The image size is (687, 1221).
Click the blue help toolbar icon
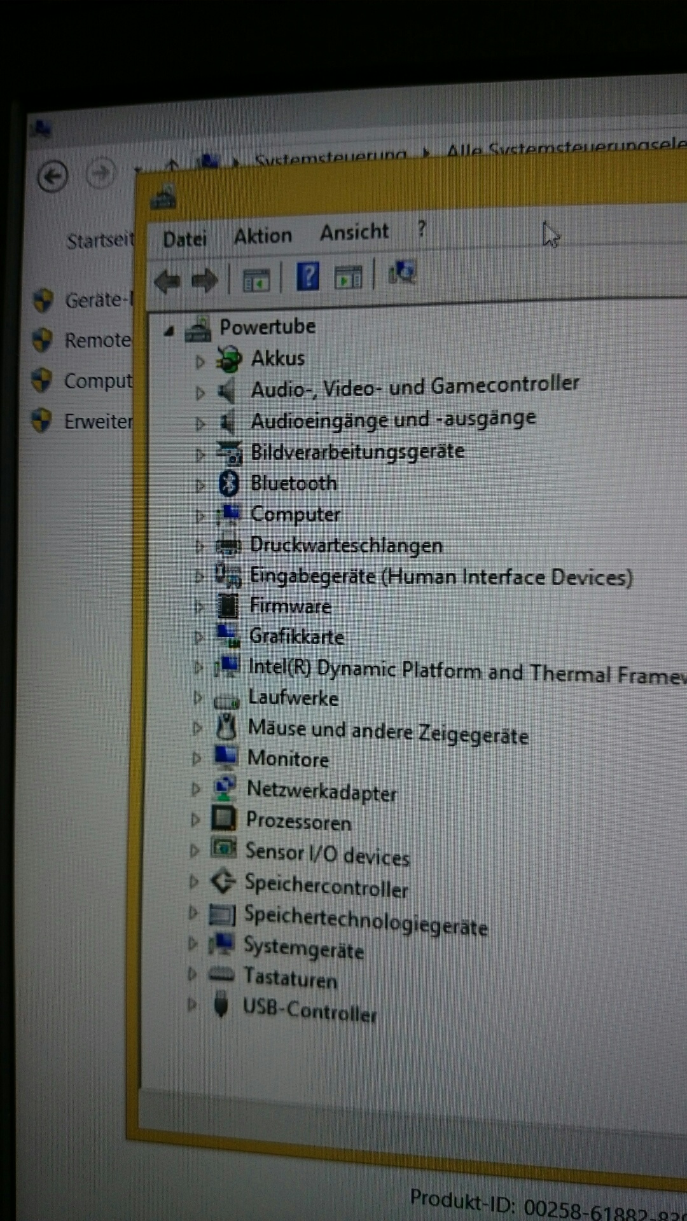309,277
